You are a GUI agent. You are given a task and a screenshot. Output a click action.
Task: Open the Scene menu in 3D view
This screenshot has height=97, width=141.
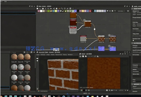click(38, 55)
